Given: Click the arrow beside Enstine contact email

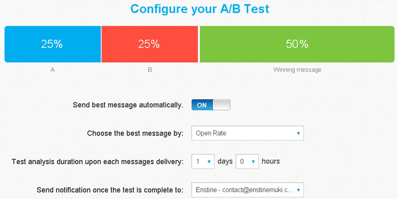Looking at the screenshot, I should pos(298,190).
